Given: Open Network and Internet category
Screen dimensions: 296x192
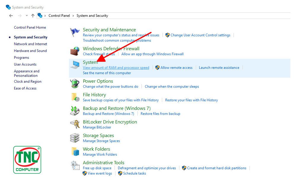Looking at the screenshot, I should 30,44.
